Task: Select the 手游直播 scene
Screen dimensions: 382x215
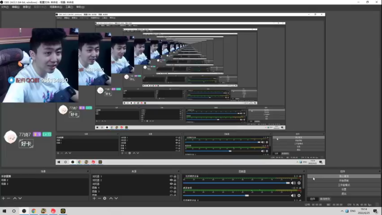Action: [44, 176]
